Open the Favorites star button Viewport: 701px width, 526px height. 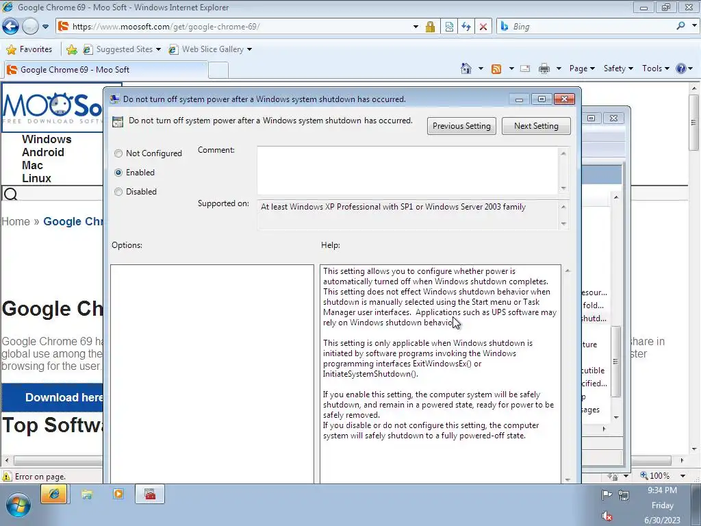pos(29,49)
